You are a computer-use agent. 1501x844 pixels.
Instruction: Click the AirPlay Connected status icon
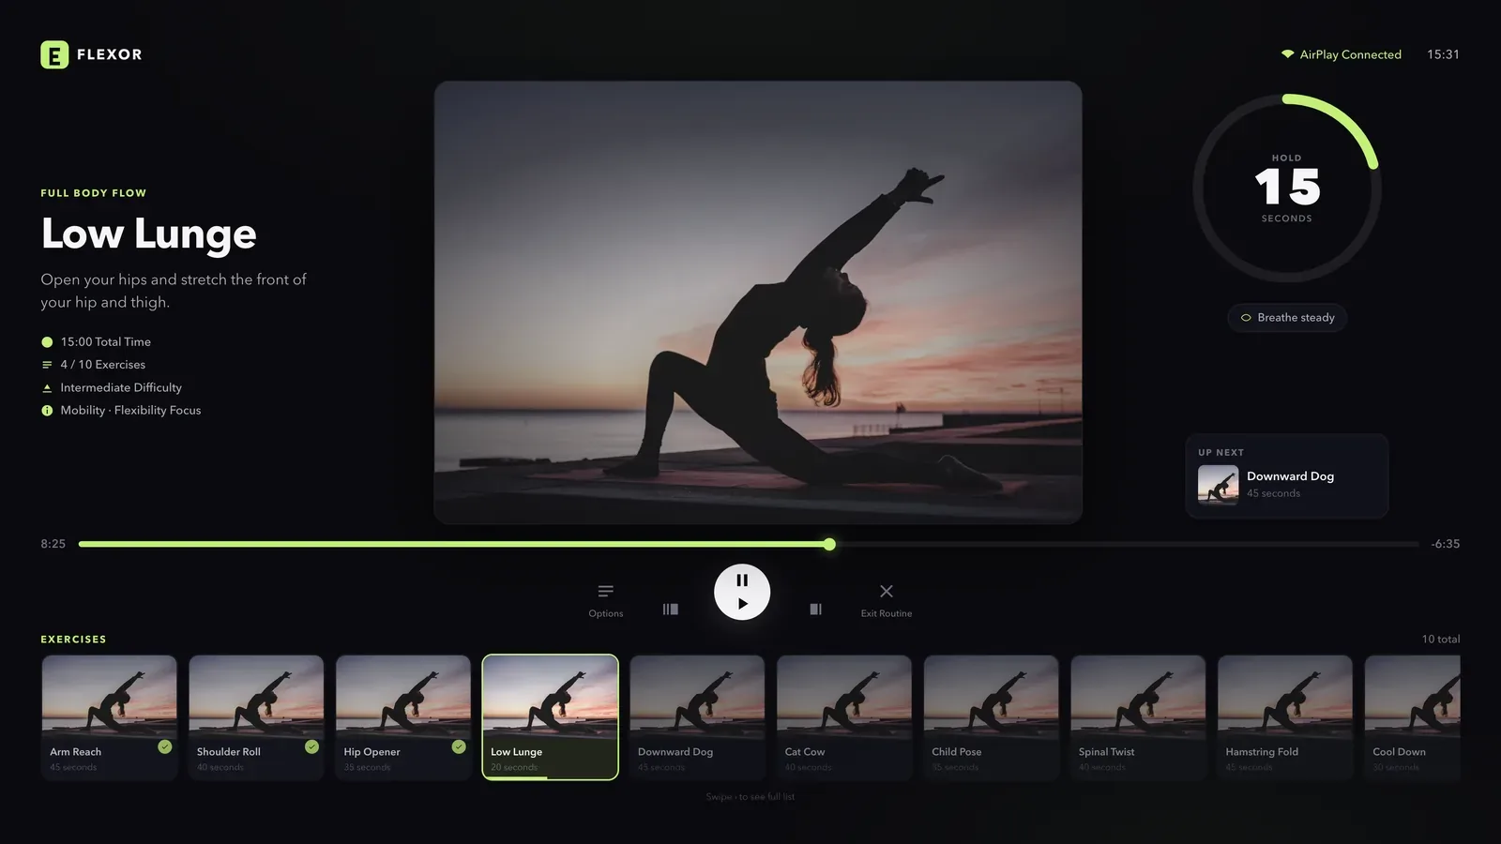click(x=1288, y=54)
